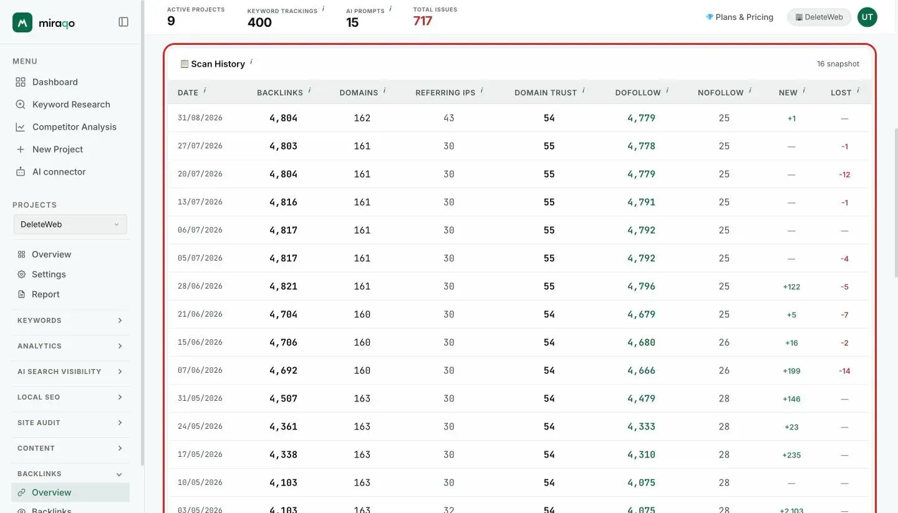Click the +235 new value
Screen dimensions: 898x513
point(791,455)
